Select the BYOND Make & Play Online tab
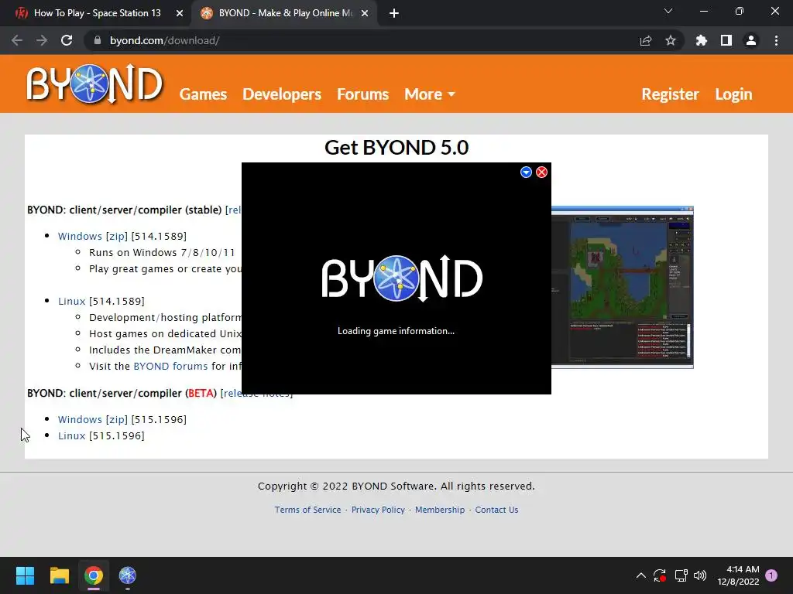Screen dimensions: 793x594 (284, 13)
